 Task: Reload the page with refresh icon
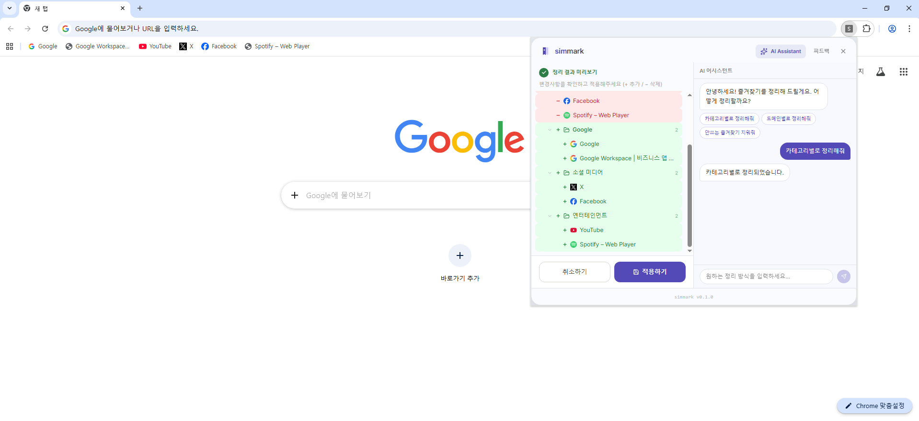click(45, 29)
